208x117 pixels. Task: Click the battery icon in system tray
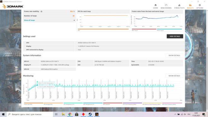[x=179, y=114]
